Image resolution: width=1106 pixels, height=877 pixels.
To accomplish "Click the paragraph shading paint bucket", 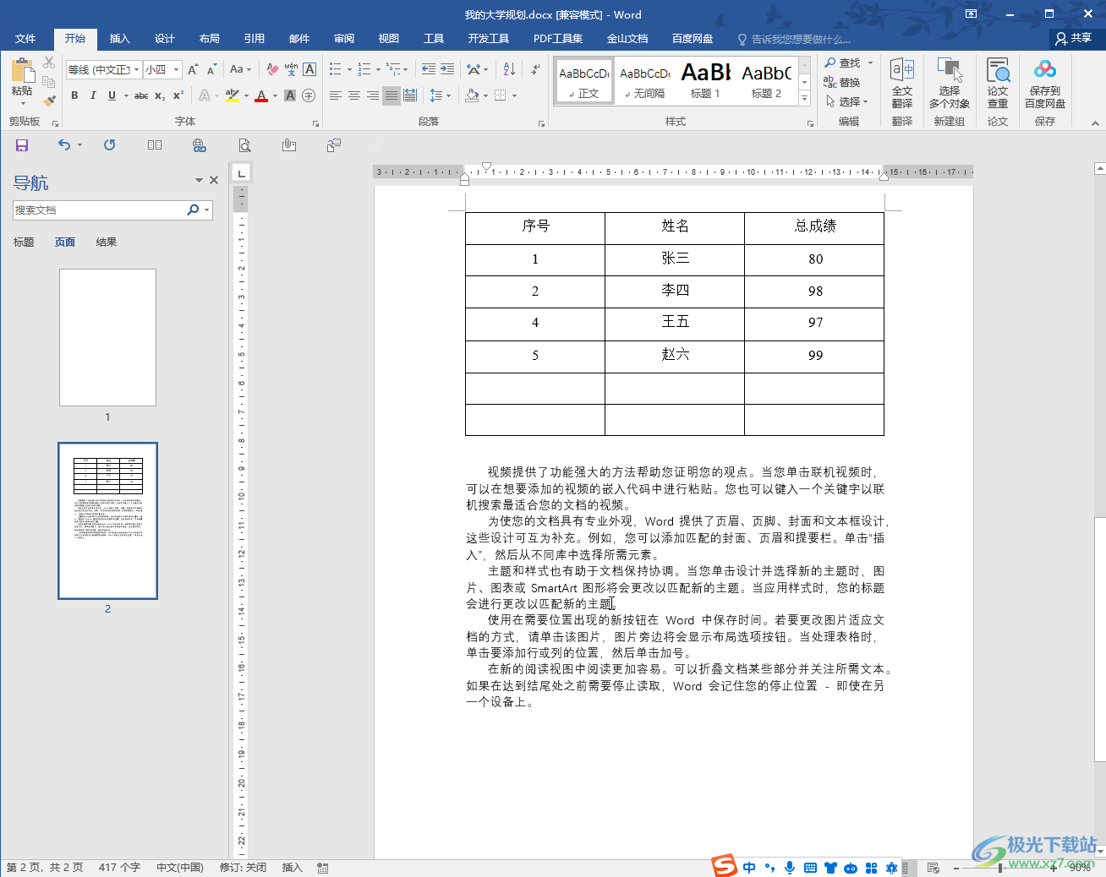I will click(x=473, y=95).
